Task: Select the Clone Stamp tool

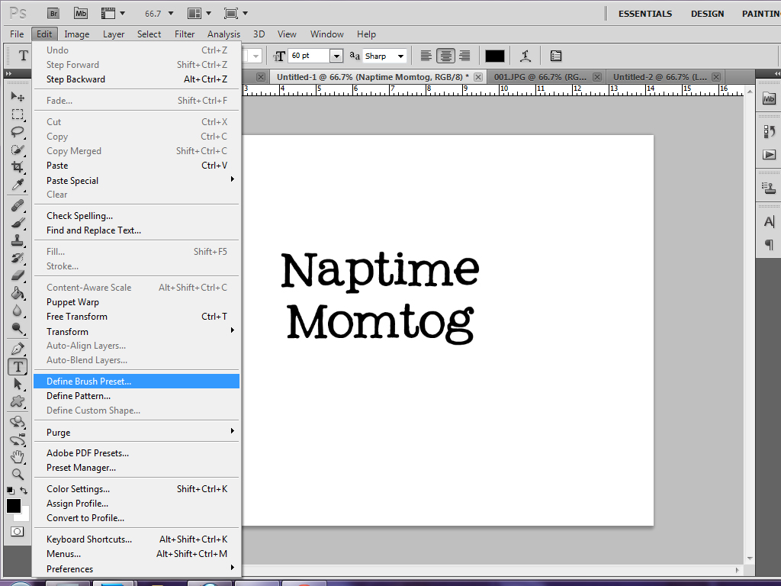Action: [x=18, y=240]
